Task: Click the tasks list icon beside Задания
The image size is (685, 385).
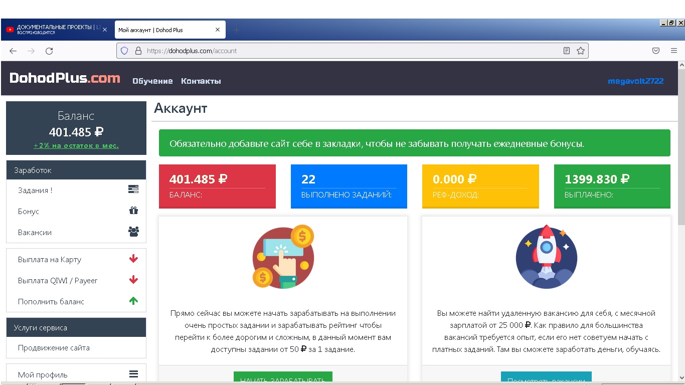Action: [133, 189]
